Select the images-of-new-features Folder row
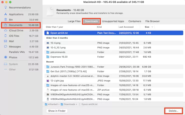 click(114, 85)
